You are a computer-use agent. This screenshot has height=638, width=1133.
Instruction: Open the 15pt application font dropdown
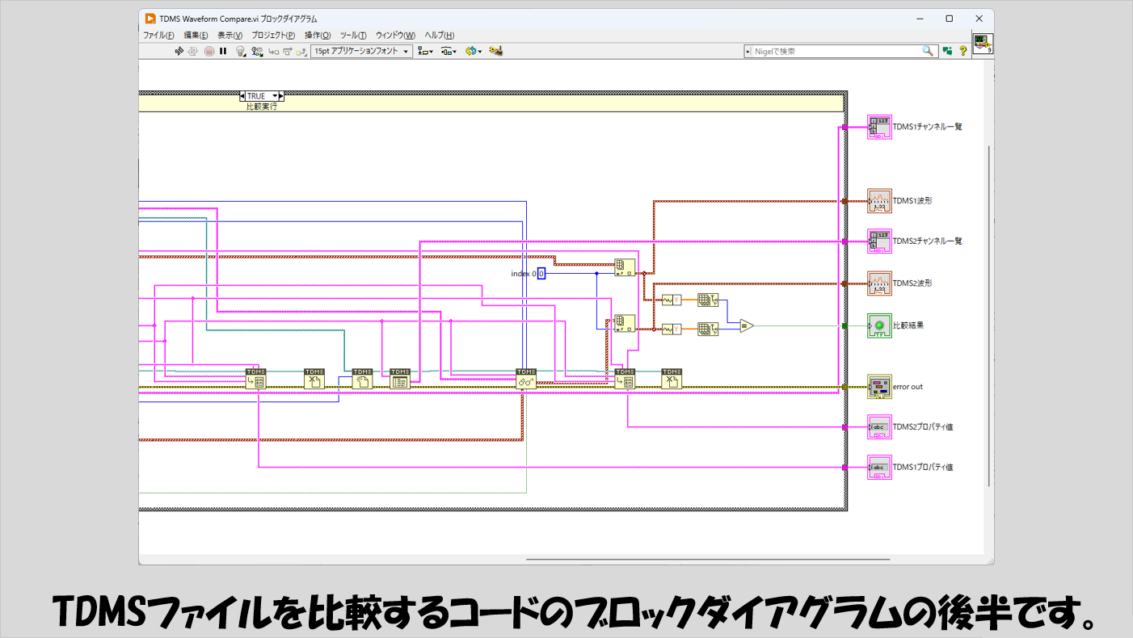tap(361, 51)
